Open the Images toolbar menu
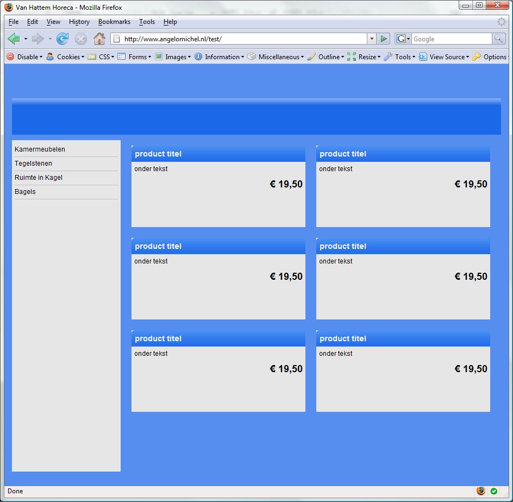Viewport: 513px width, 502px height. (x=173, y=57)
